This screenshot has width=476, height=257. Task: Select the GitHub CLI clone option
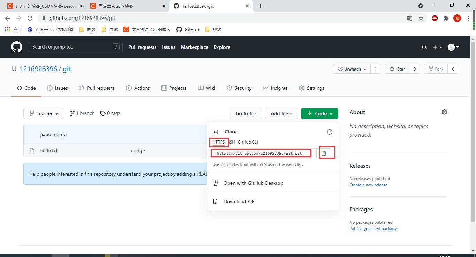pos(248,142)
